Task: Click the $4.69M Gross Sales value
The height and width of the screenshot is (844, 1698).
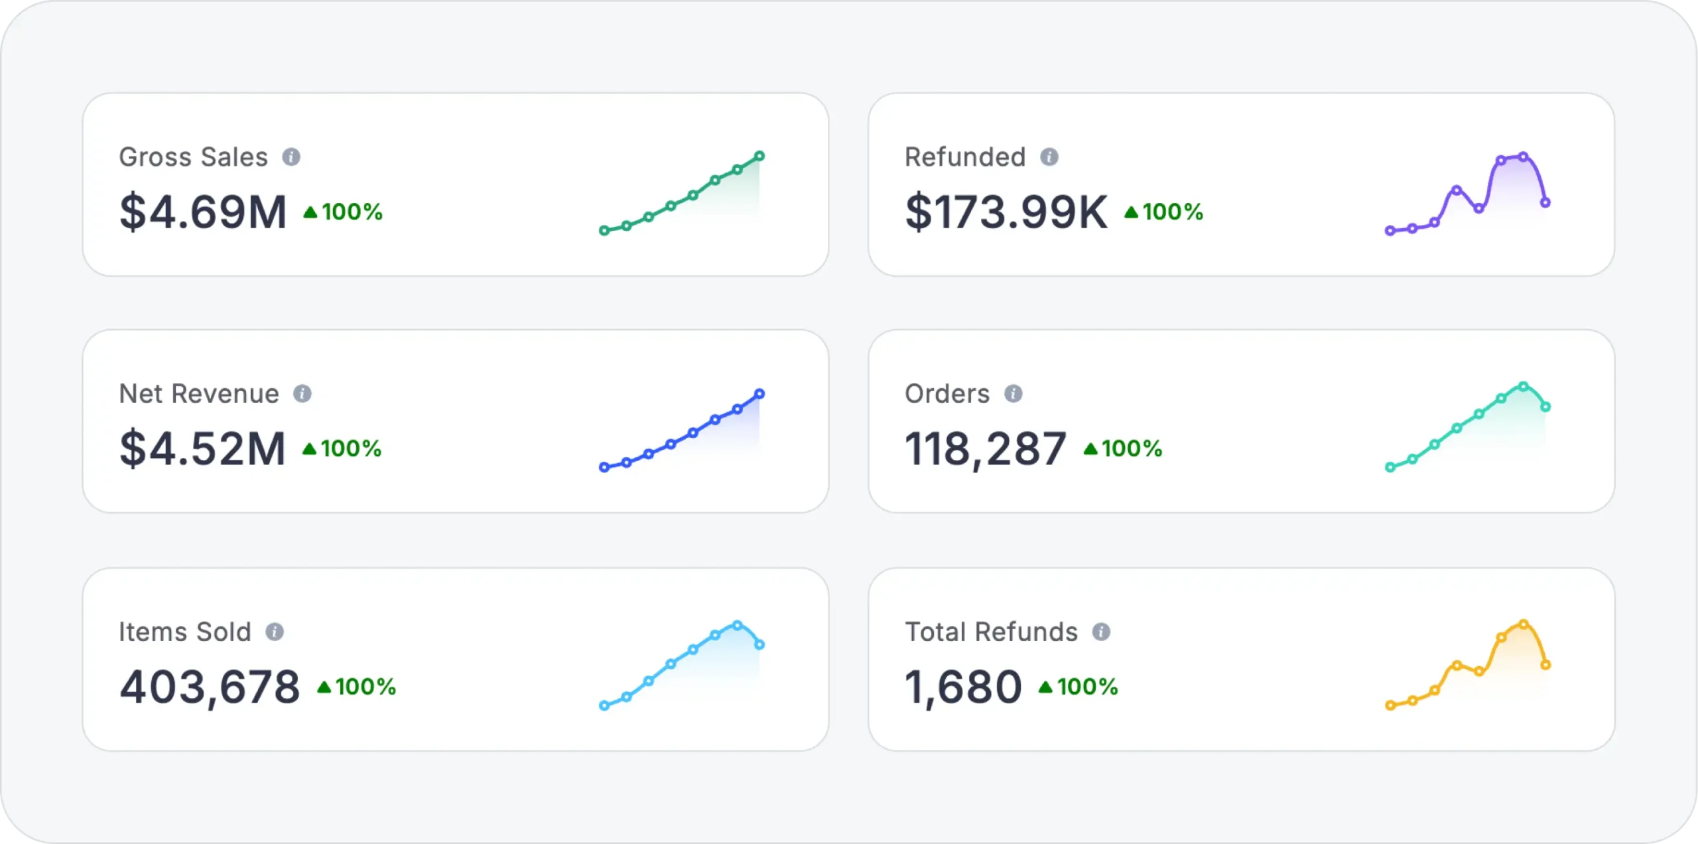Action: [203, 212]
